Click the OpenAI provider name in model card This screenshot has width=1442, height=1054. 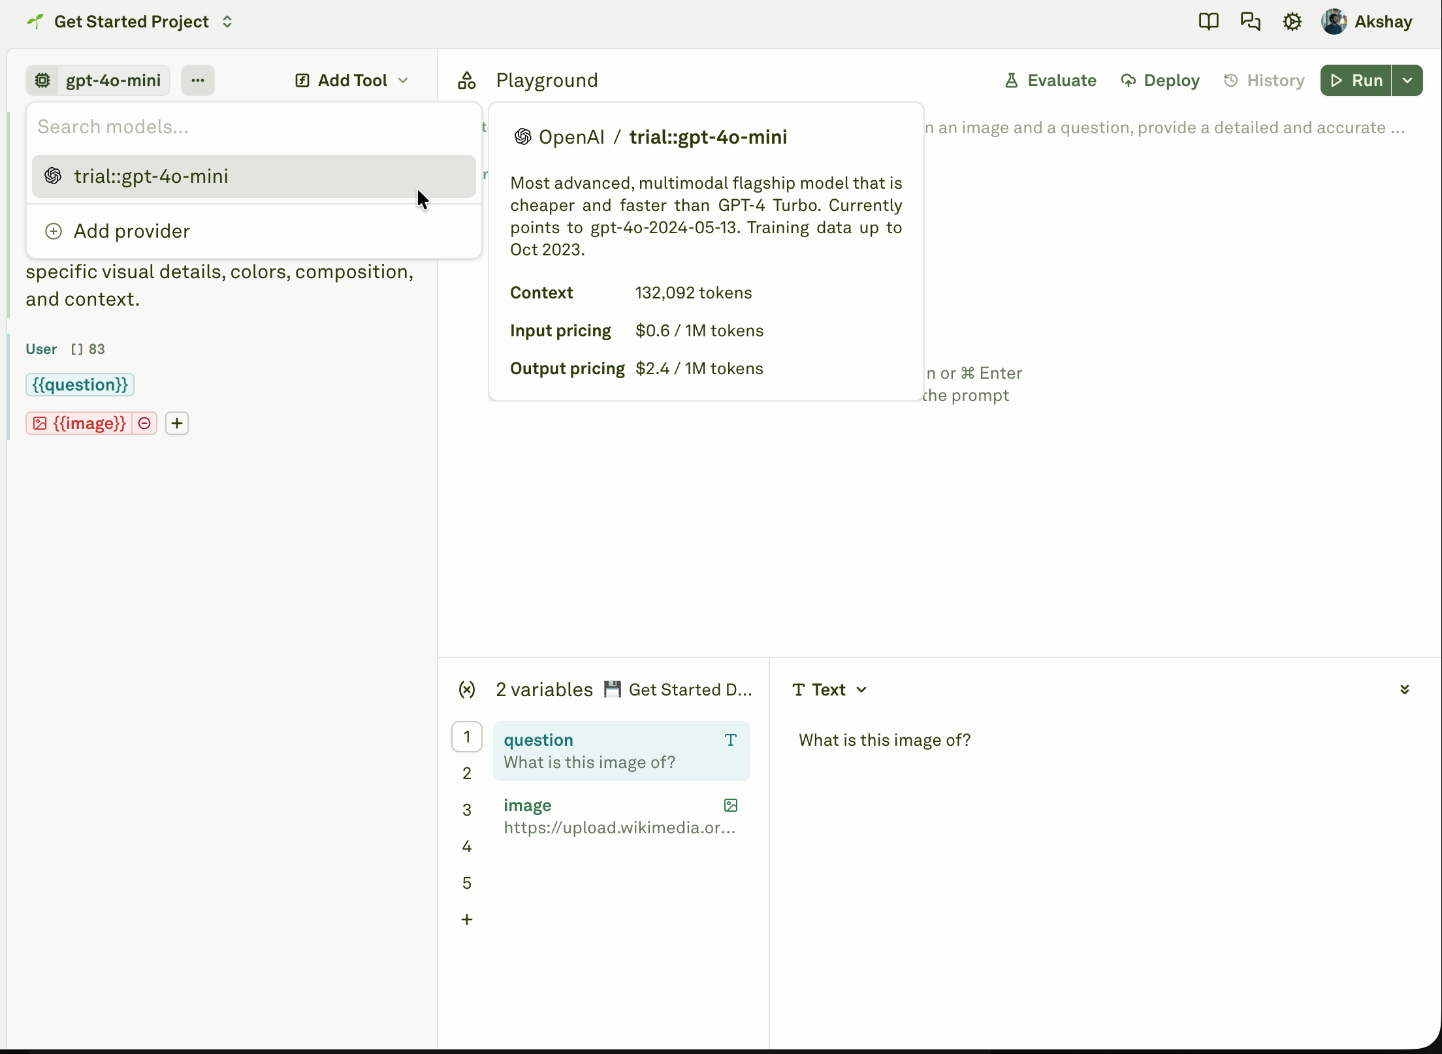(x=571, y=137)
